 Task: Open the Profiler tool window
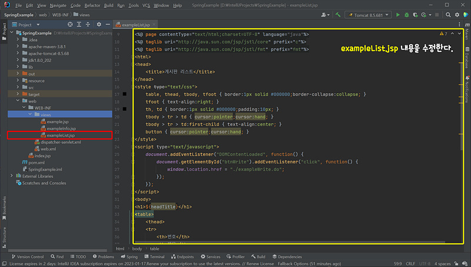[235, 257]
